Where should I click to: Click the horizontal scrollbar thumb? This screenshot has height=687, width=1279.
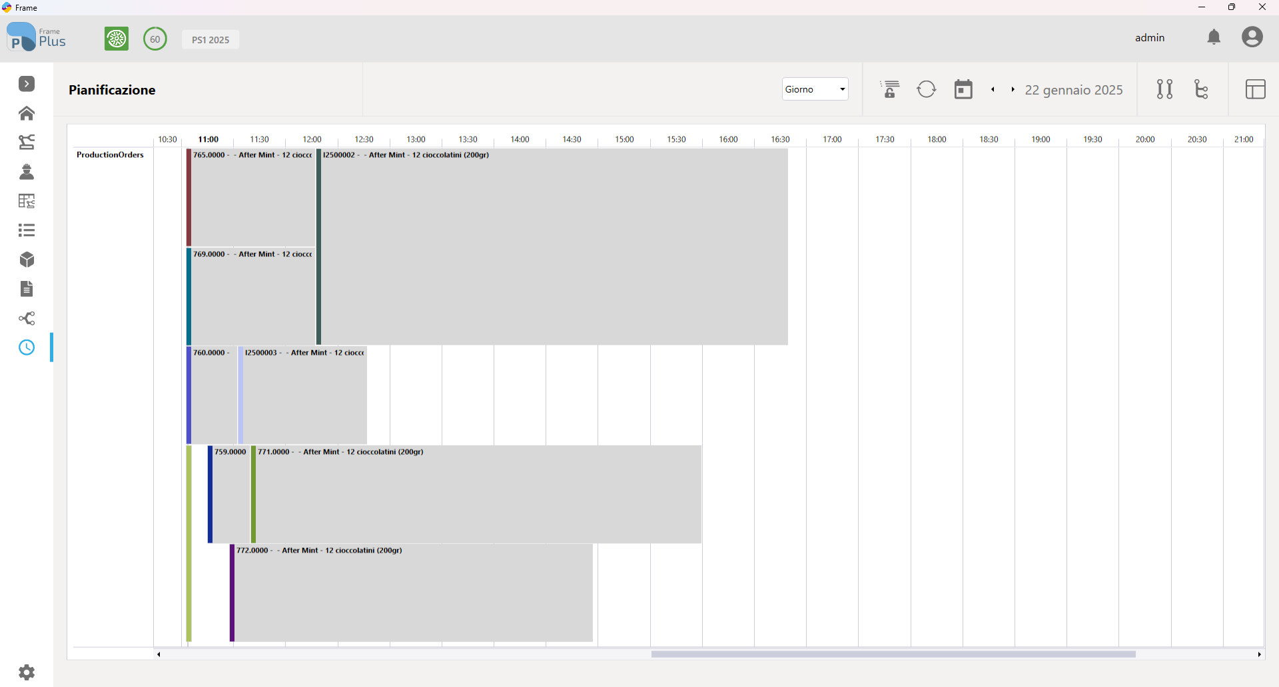(893, 654)
